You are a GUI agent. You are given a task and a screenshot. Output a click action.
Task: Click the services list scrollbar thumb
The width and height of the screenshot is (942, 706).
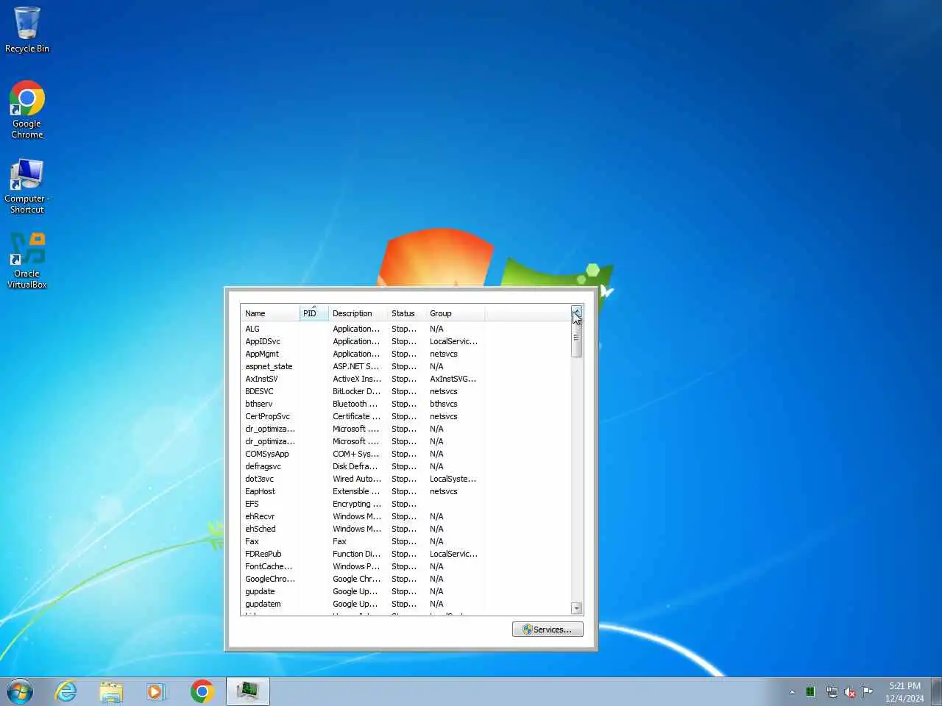click(x=577, y=338)
